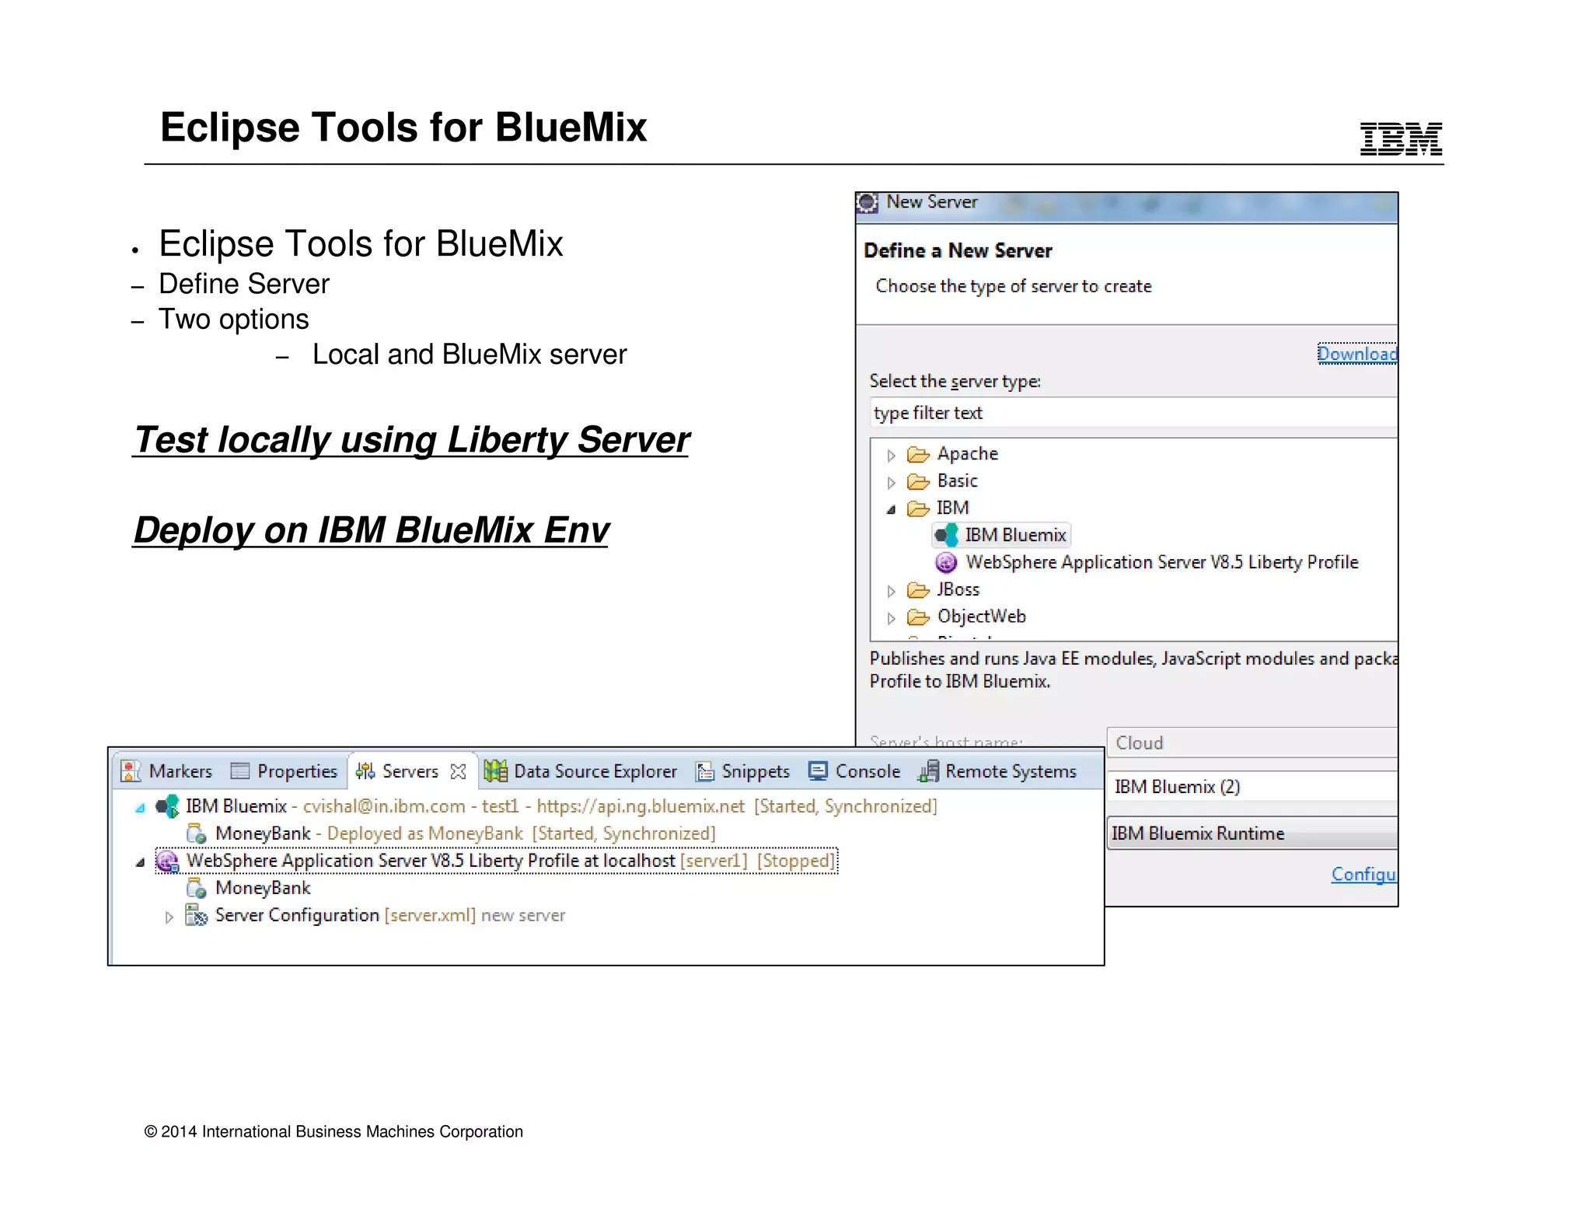Image resolution: width=1592 pixels, height=1230 pixels.
Task: Switch to the Properties tab
Action: click(285, 771)
